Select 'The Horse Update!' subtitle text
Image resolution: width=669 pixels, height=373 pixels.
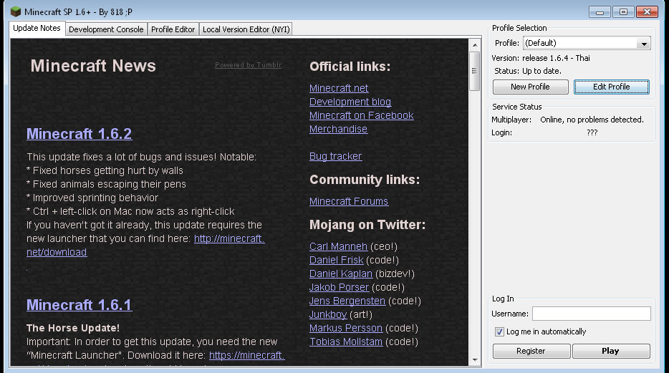pos(73,328)
